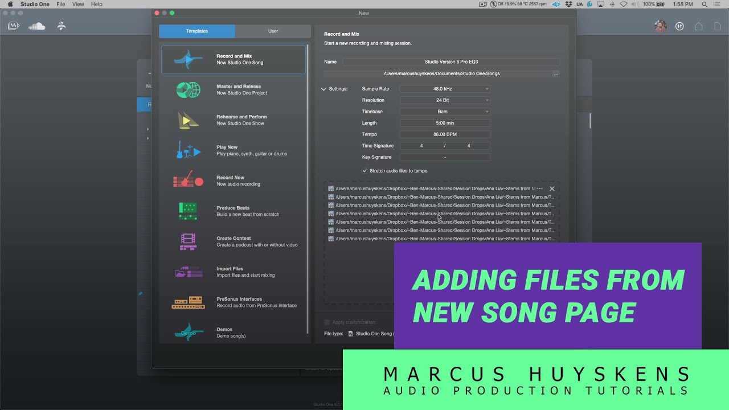Viewport: 729px width, 410px height.
Task: Open the Resolution 24 Bit dropdown
Action: point(445,100)
